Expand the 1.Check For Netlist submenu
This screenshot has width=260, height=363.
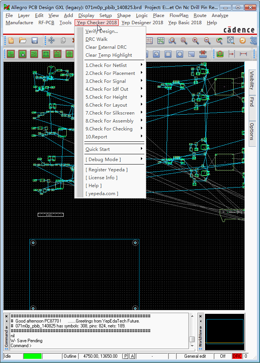point(115,65)
